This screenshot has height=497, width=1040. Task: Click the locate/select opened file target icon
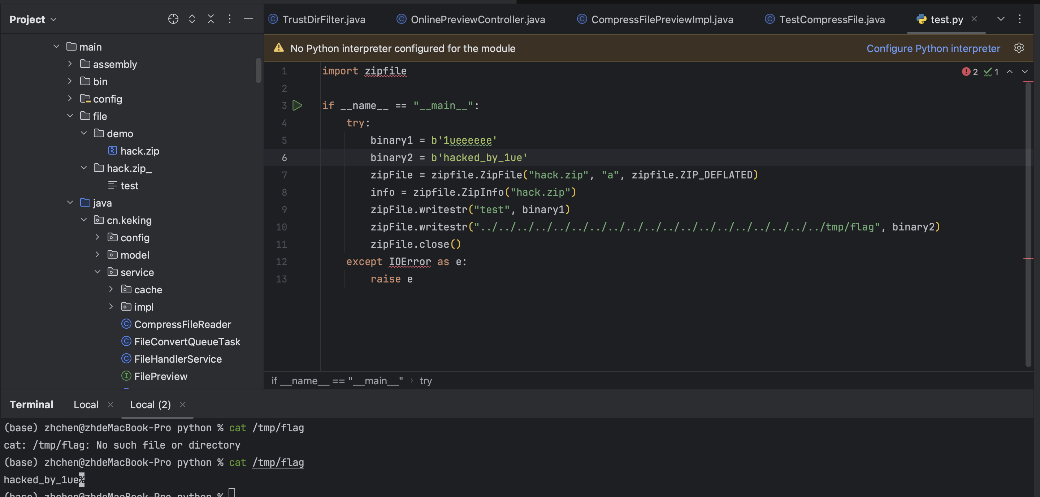tap(173, 19)
